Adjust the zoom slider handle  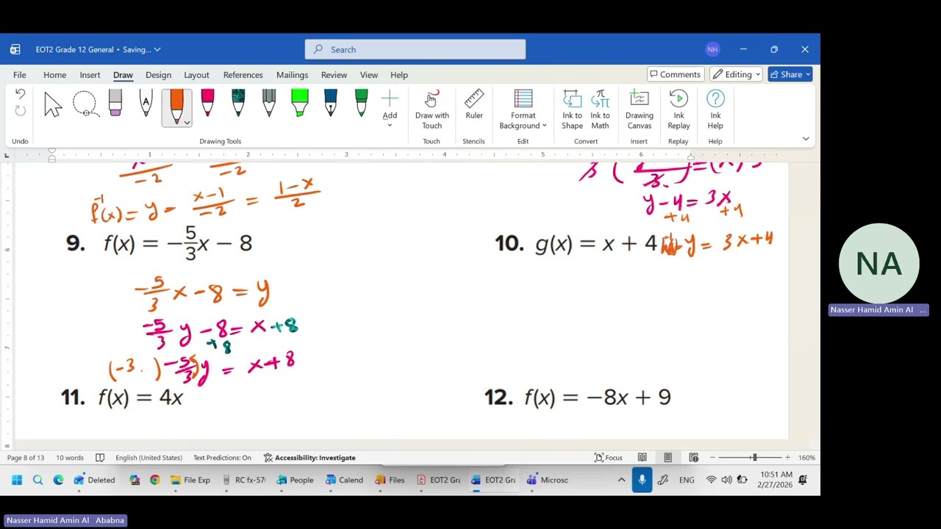(754, 458)
